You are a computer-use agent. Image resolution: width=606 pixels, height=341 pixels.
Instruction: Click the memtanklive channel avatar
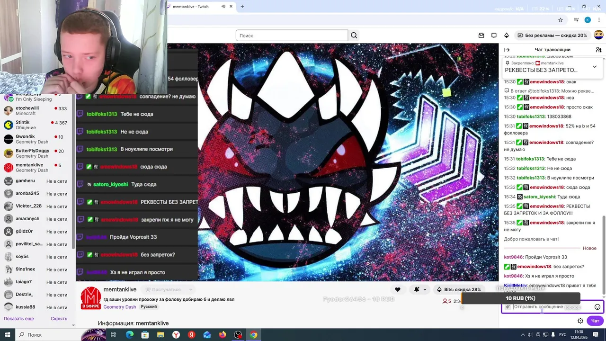pyautogui.click(x=90, y=298)
